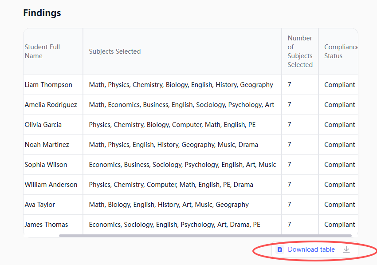Click the Number of Subjects Selected header
377x265 pixels.
pos(300,51)
